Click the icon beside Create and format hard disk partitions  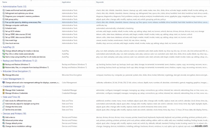(x=4, y=10)
